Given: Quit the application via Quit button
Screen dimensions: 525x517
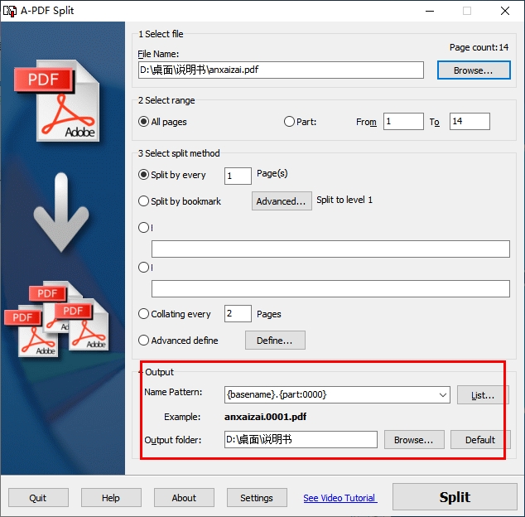Looking at the screenshot, I should (x=38, y=498).
